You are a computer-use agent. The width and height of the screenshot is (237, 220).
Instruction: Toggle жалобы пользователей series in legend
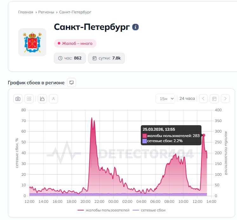tap(104, 210)
